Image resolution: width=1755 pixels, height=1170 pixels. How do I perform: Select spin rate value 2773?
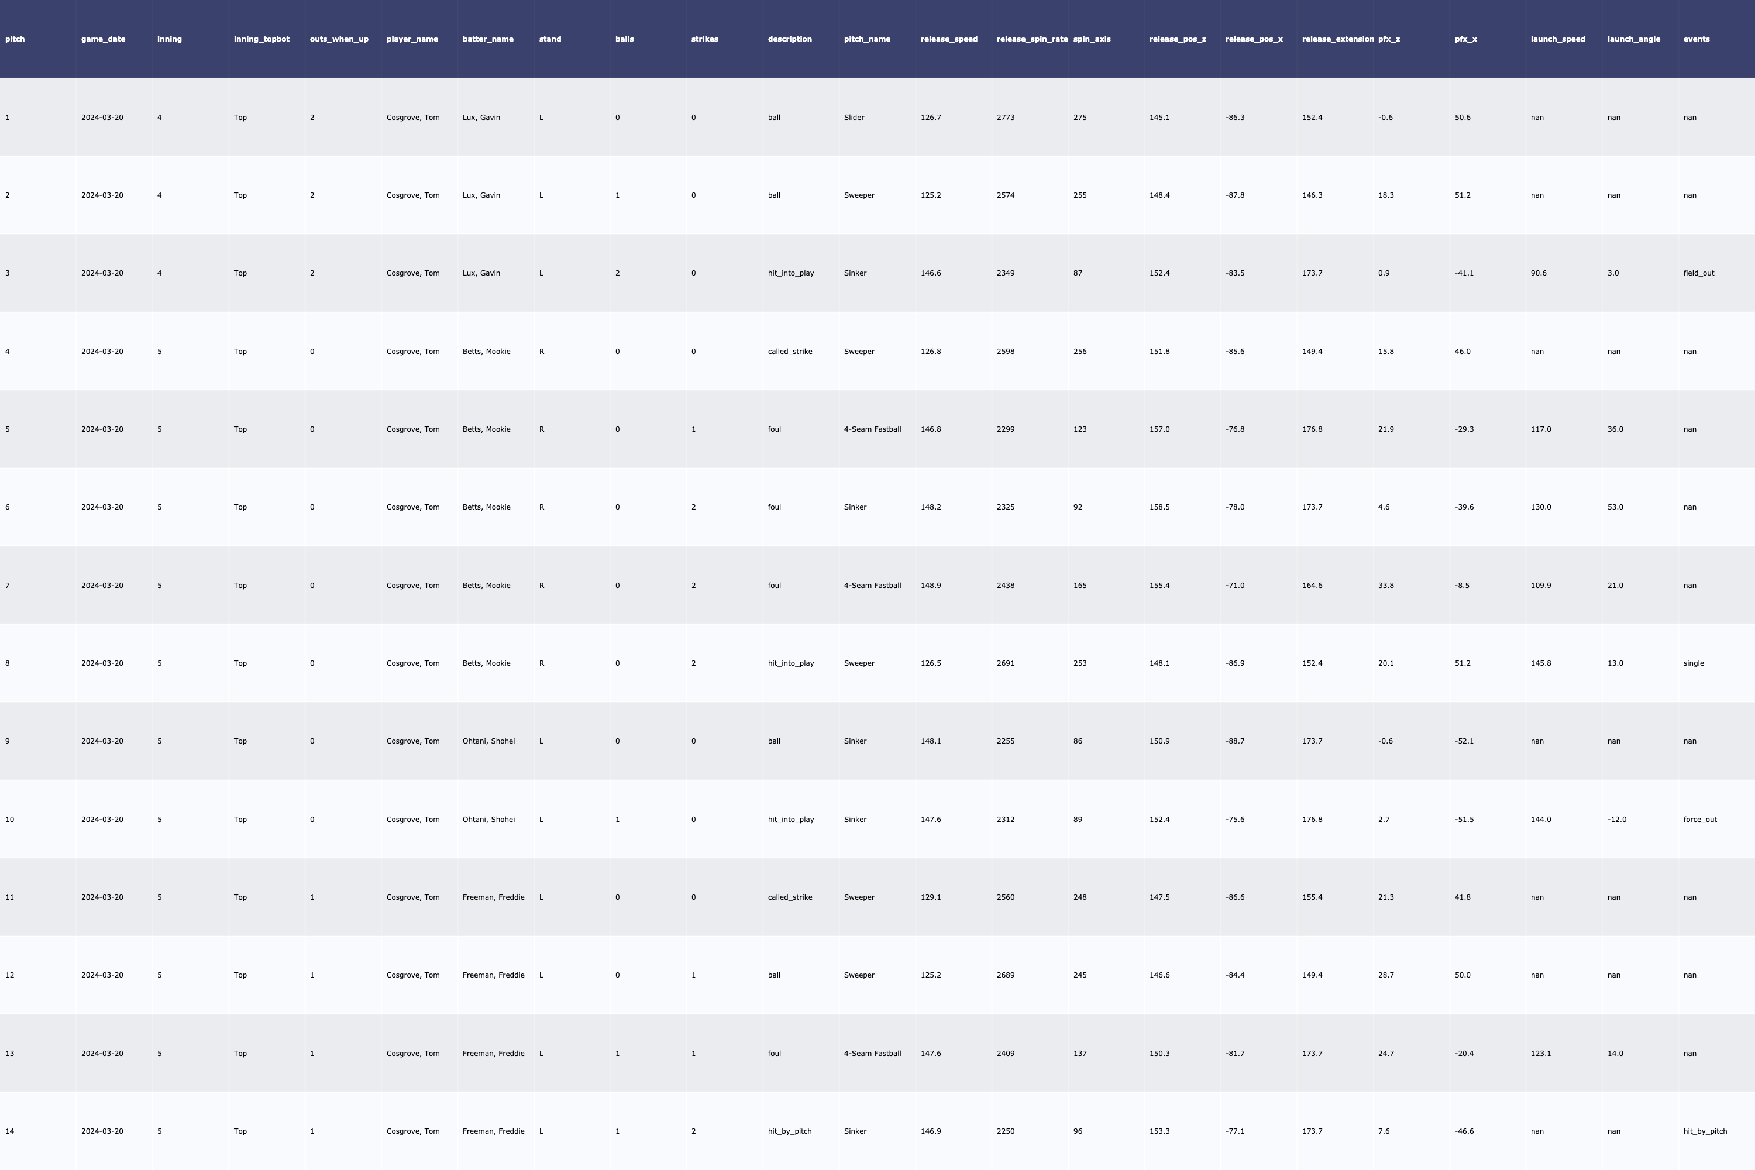1005,117
